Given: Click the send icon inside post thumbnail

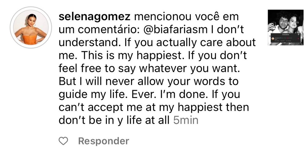Looking at the screenshot, I should tap(299, 35).
